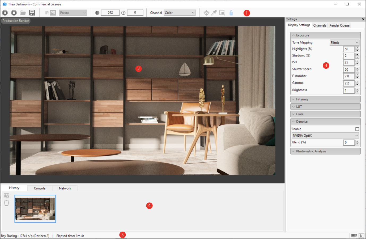Toggle the lock icon in toolbar

click(x=231, y=12)
